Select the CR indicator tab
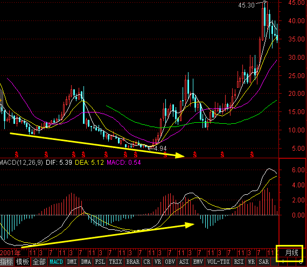Image resolution: width=307 pixels, height=267 pixels. pyautogui.click(x=147, y=262)
